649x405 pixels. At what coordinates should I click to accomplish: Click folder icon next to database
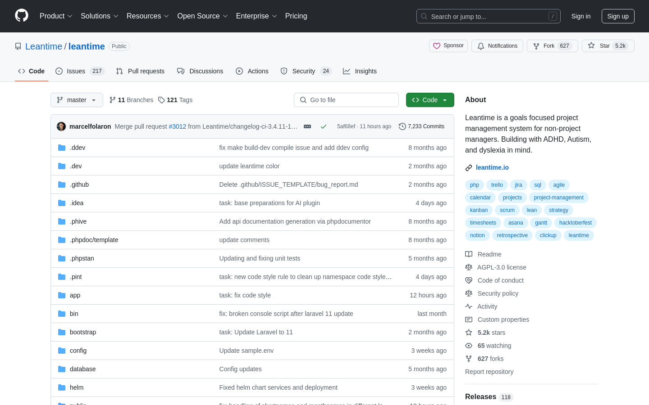[62, 369]
